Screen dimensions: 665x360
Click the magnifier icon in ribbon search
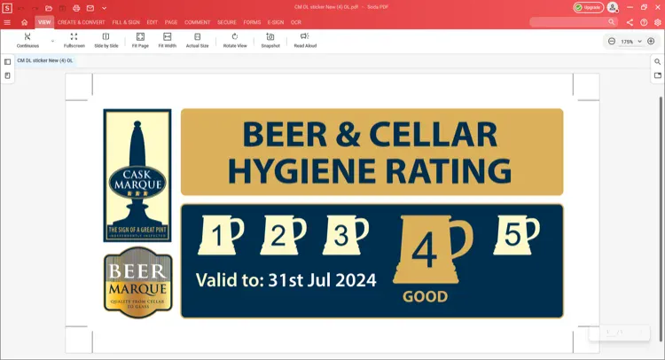point(611,22)
